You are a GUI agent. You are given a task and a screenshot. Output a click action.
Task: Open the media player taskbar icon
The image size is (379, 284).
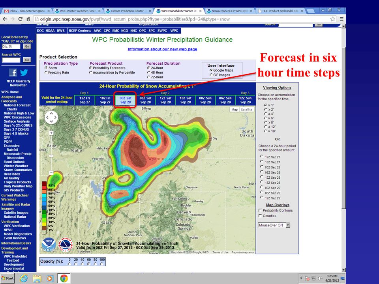pyautogui.click(x=50, y=278)
